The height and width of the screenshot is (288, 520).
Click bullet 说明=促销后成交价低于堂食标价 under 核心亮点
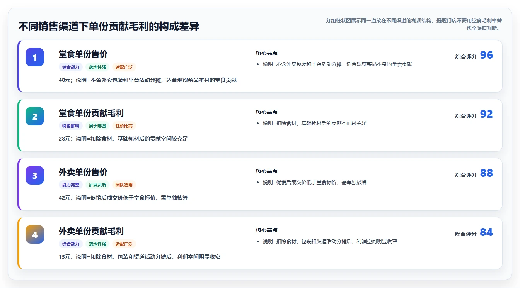pyautogui.click(x=315, y=182)
